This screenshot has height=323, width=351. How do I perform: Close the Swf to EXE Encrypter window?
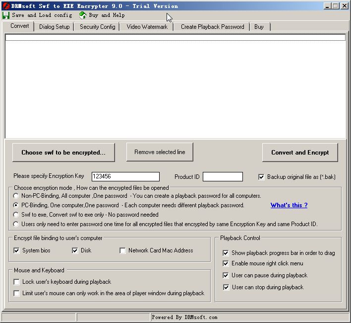[x=344, y=6]
